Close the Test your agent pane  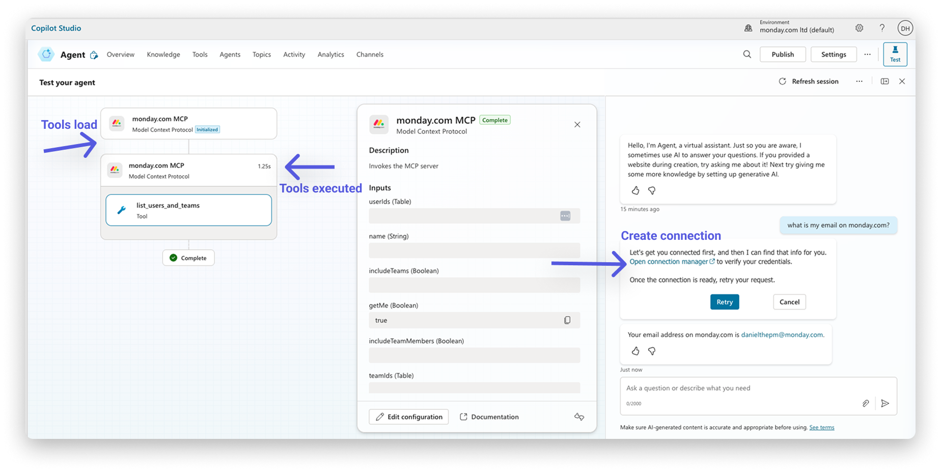tap(902, 81)
